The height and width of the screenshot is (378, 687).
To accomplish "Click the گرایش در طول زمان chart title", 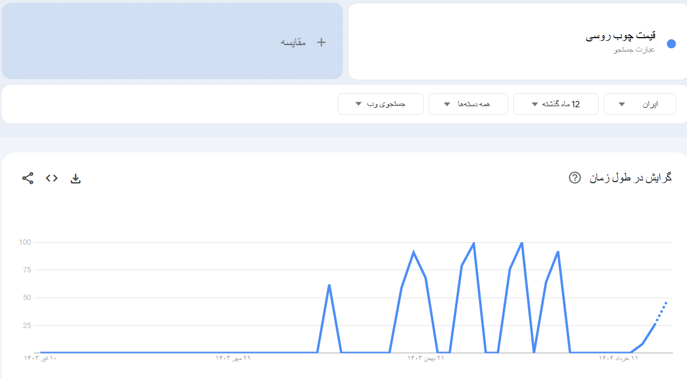I will (630, 178).
